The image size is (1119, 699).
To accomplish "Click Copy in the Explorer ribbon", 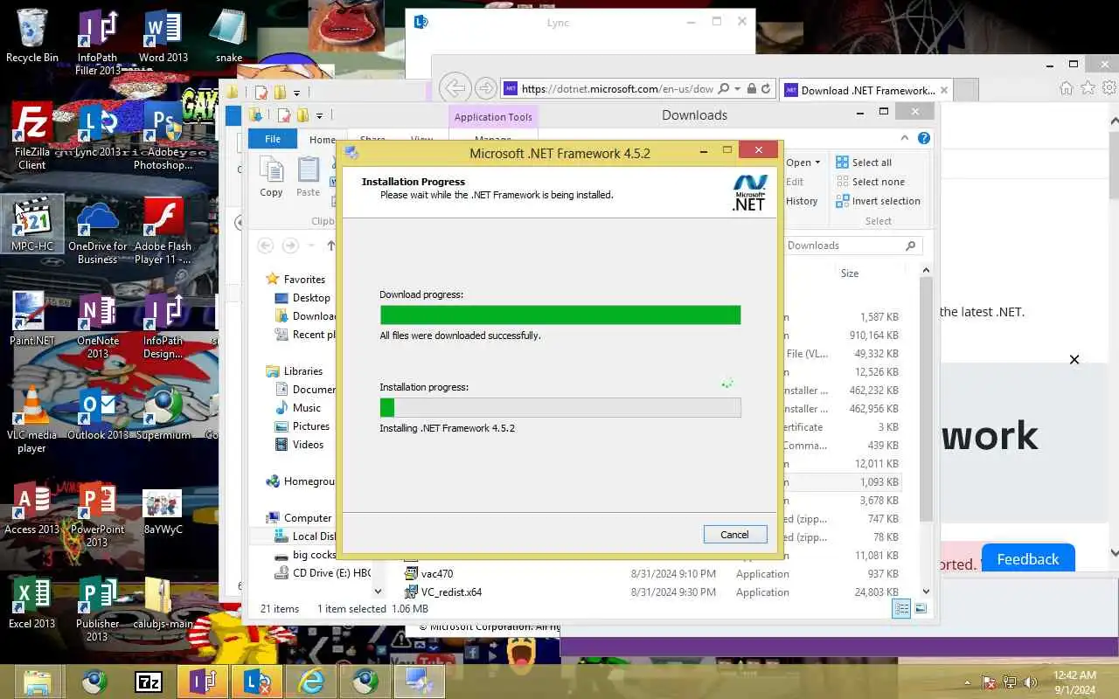I will [271, 177].
